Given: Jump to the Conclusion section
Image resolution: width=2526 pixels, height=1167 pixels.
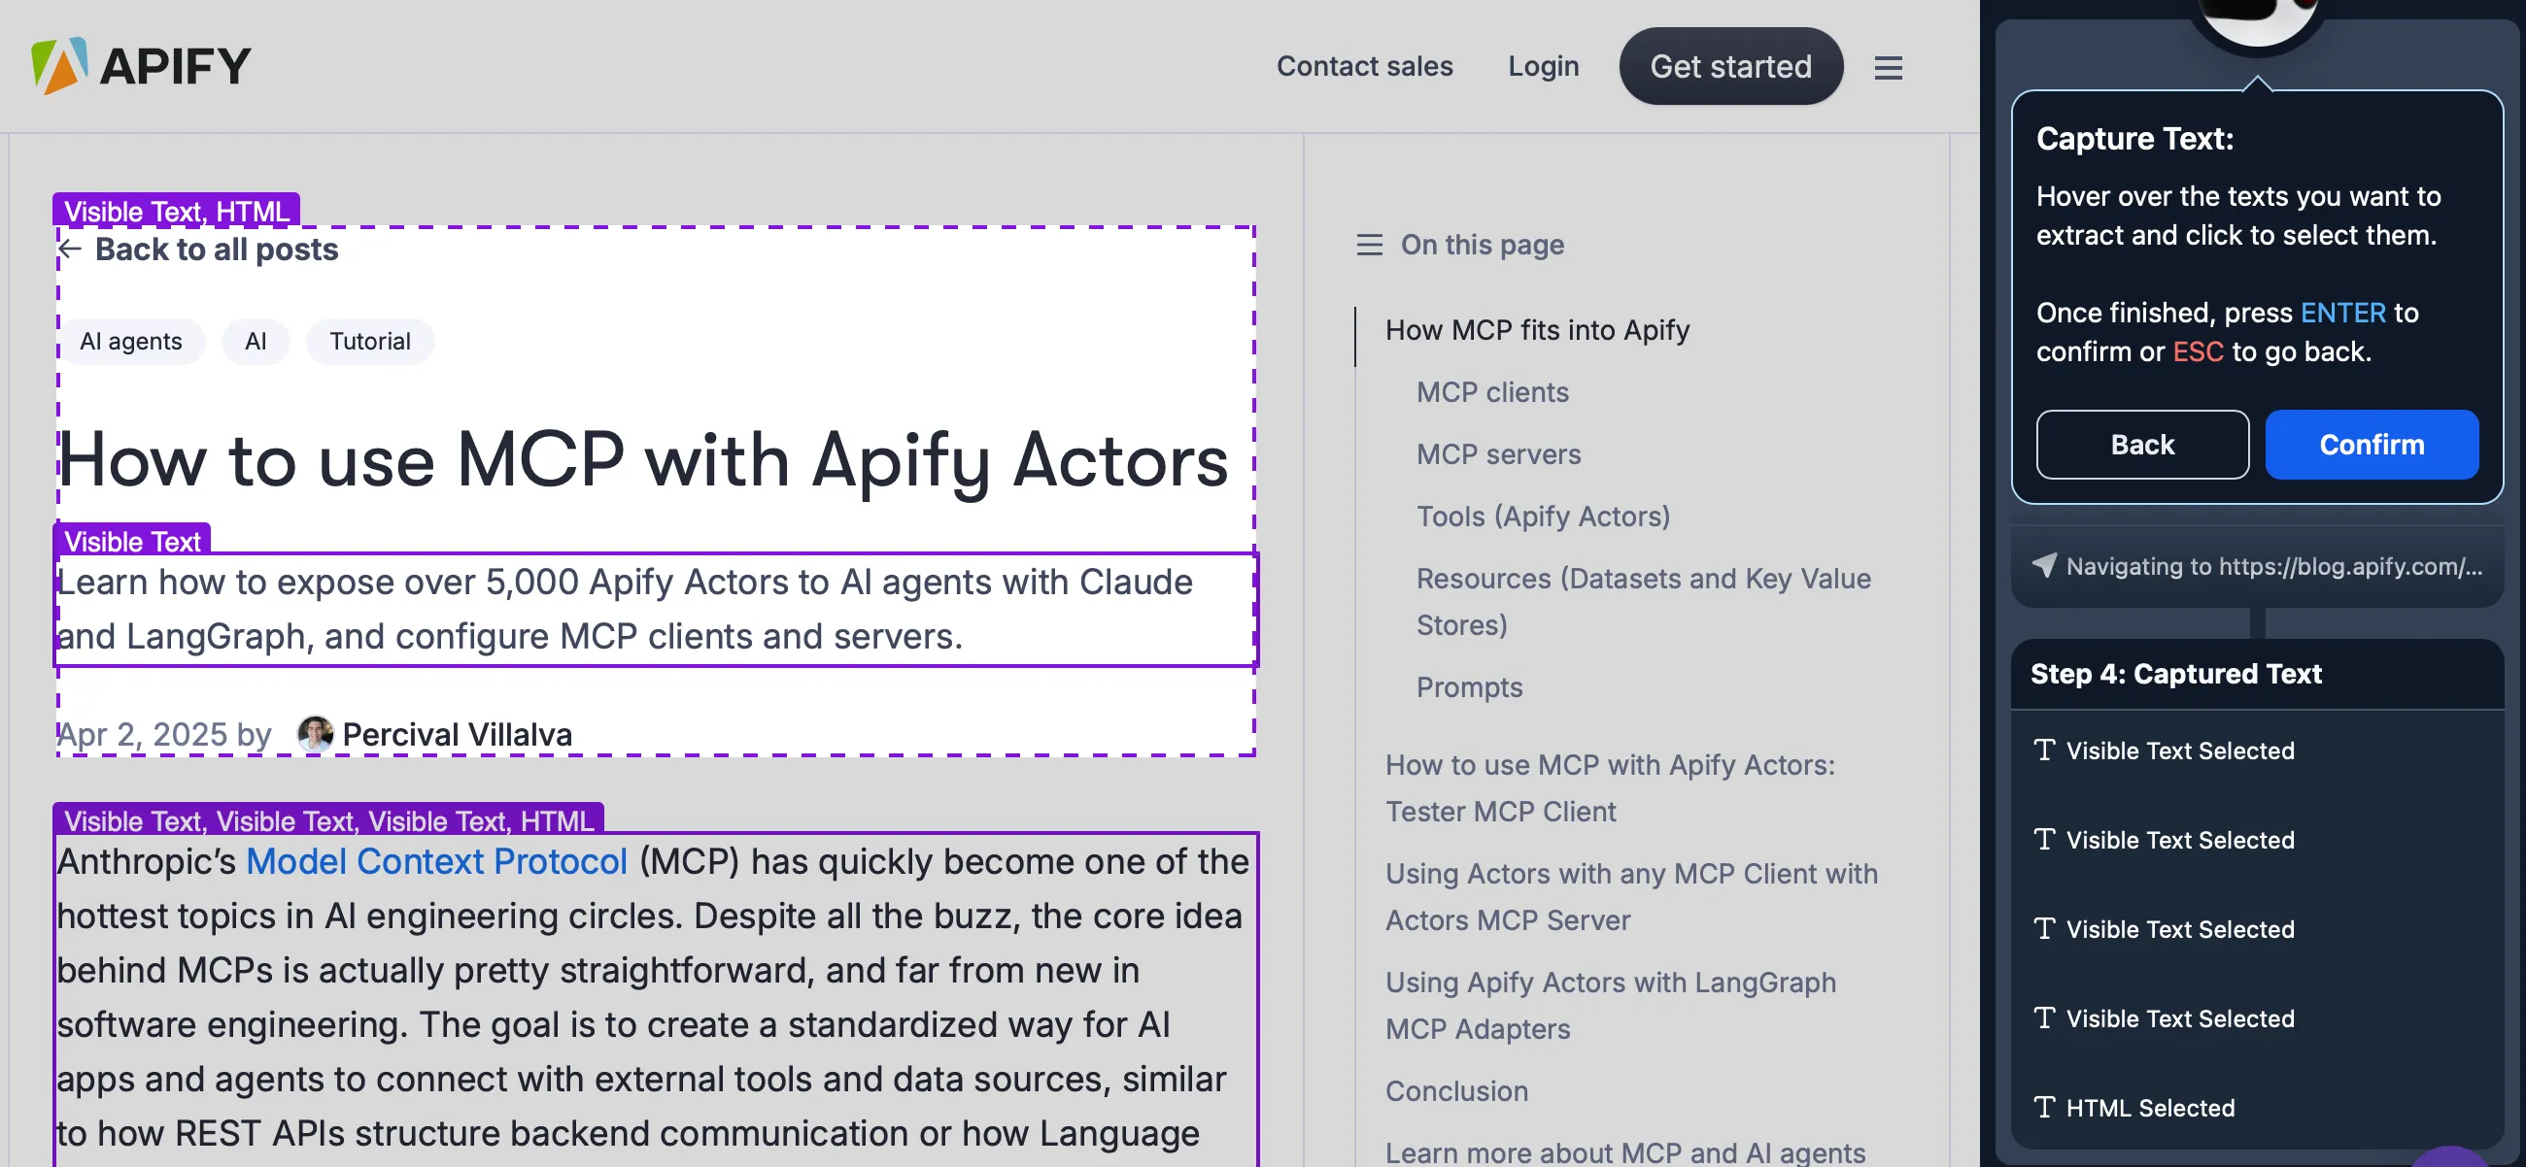Looking at the screenshot, I should 1456,1090.
